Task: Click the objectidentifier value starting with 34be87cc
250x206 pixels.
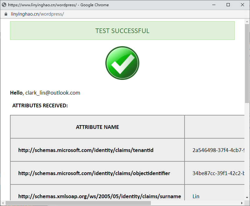Action: [218, 173]
